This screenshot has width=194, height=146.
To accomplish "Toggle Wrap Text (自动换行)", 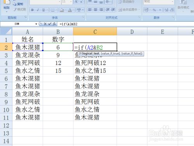I will (x=126, y=2).
